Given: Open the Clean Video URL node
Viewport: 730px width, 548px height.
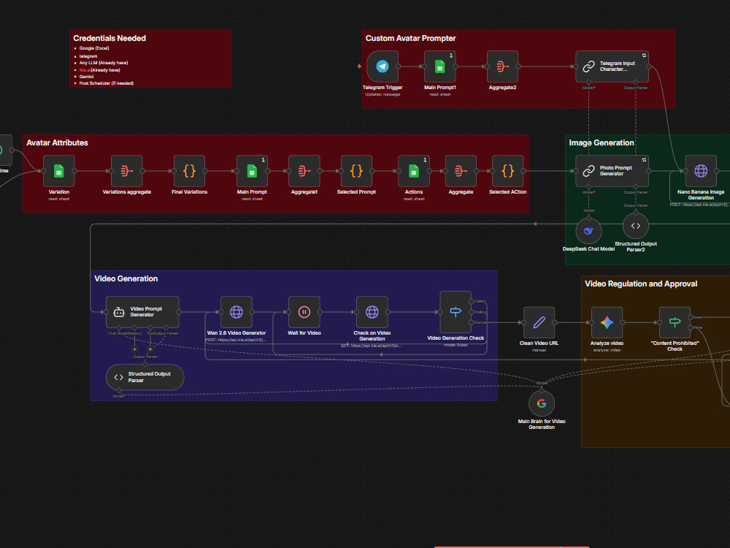Looking at the screenshot, I should pyautogui.click(x=539, y=322).
